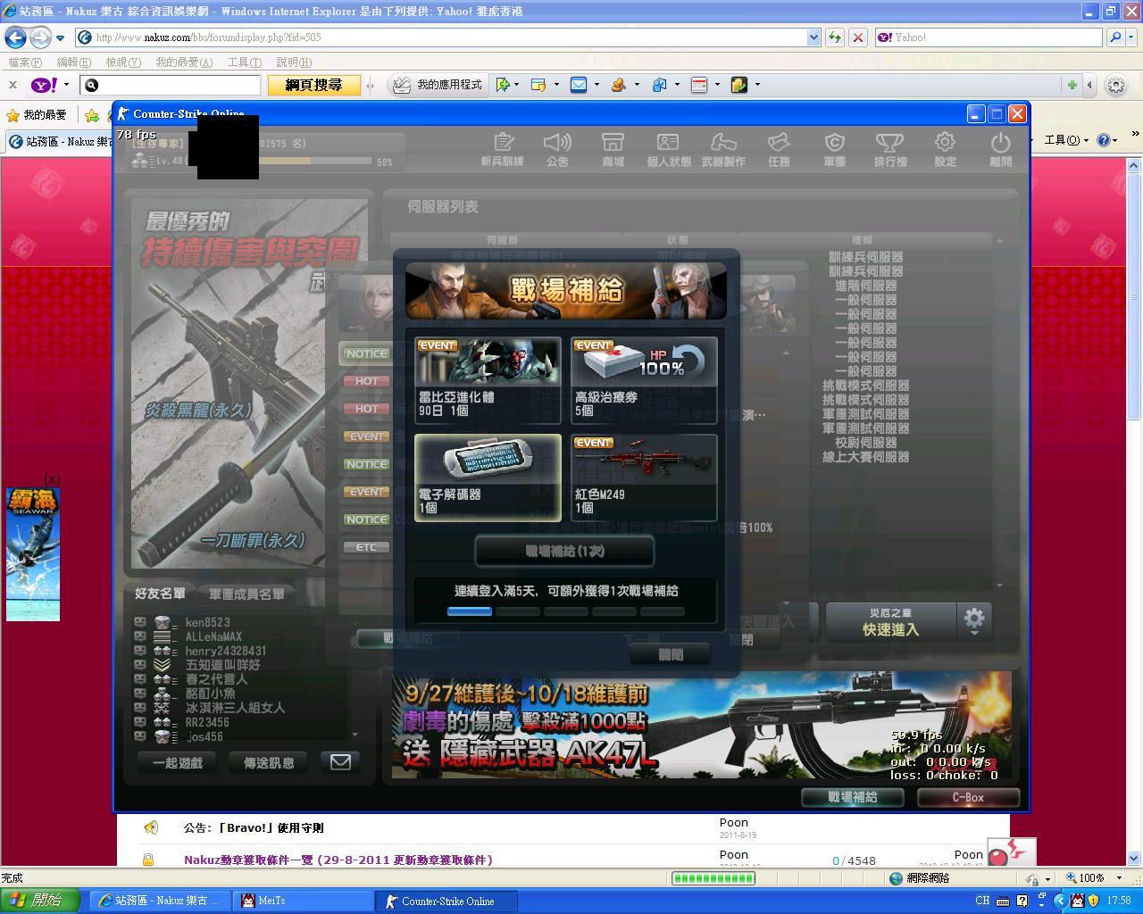The width and height of the screenshot is (1143, 914).
Task: Click the friend list mail envelope icon
Action: click(340, 761)
